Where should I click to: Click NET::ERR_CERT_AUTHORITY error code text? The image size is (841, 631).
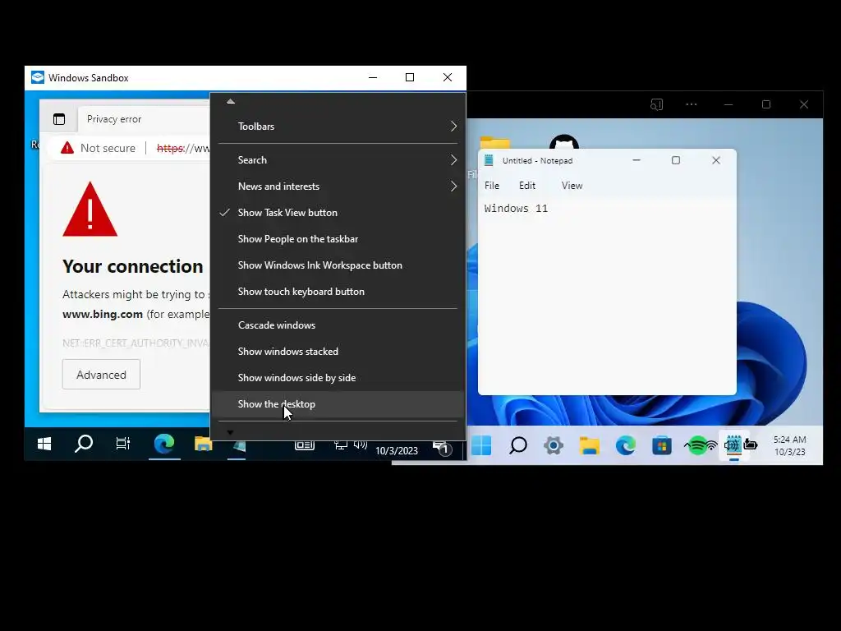(x=136, y=343)
